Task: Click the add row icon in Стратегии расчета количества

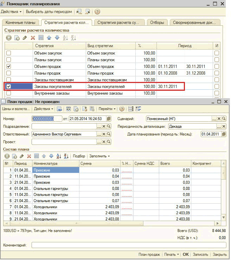Action: (x=9, y=38)
